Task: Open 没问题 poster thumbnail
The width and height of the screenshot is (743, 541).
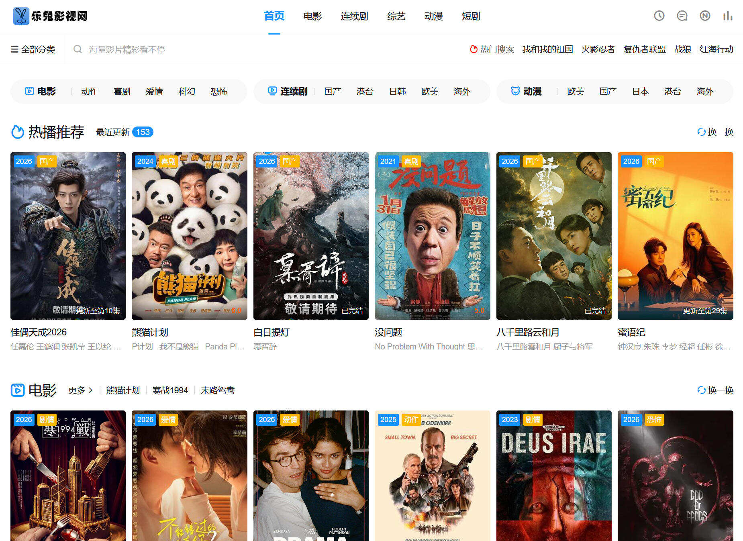Action: pos(433,236)
